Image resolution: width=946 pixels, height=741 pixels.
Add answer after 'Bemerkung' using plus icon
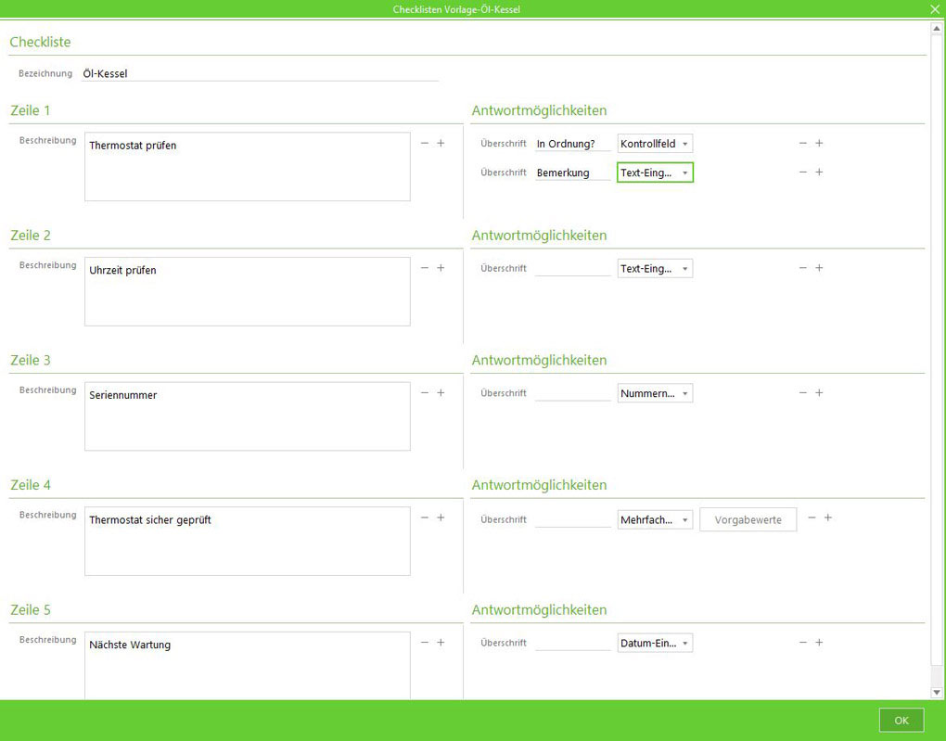tap(819, 172)
